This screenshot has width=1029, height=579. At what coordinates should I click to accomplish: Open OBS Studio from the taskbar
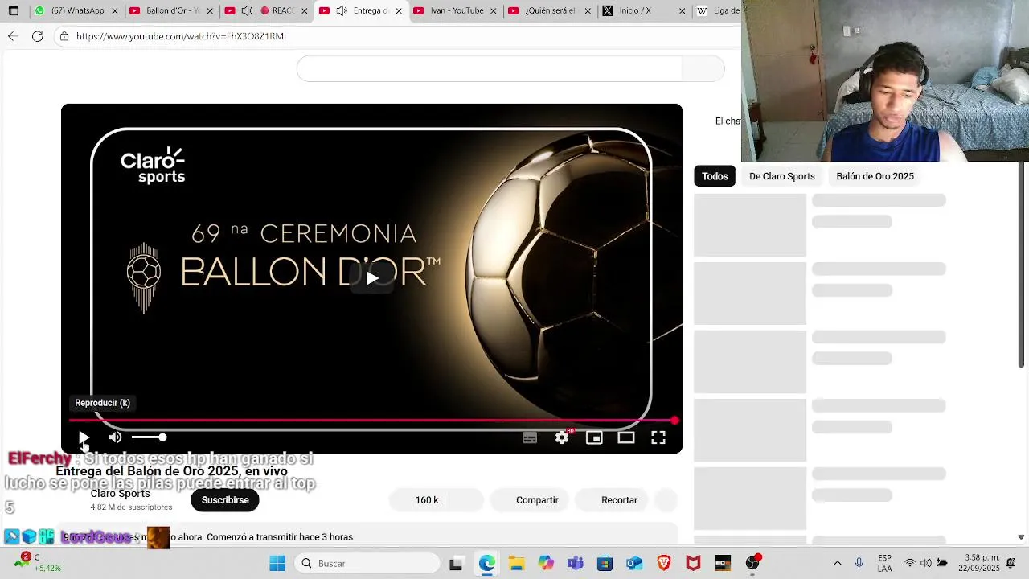coord(752,564)
